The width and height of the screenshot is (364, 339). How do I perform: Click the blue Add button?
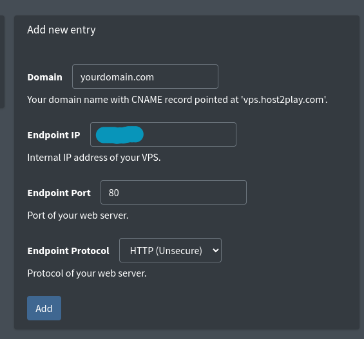[x=44, y=308]
